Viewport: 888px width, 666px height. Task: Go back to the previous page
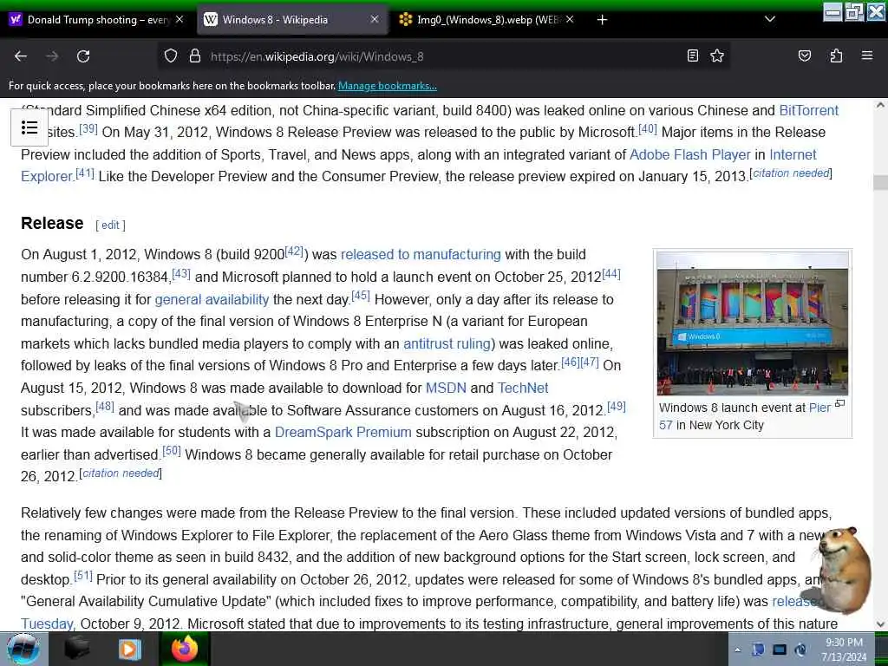point(21,56)
